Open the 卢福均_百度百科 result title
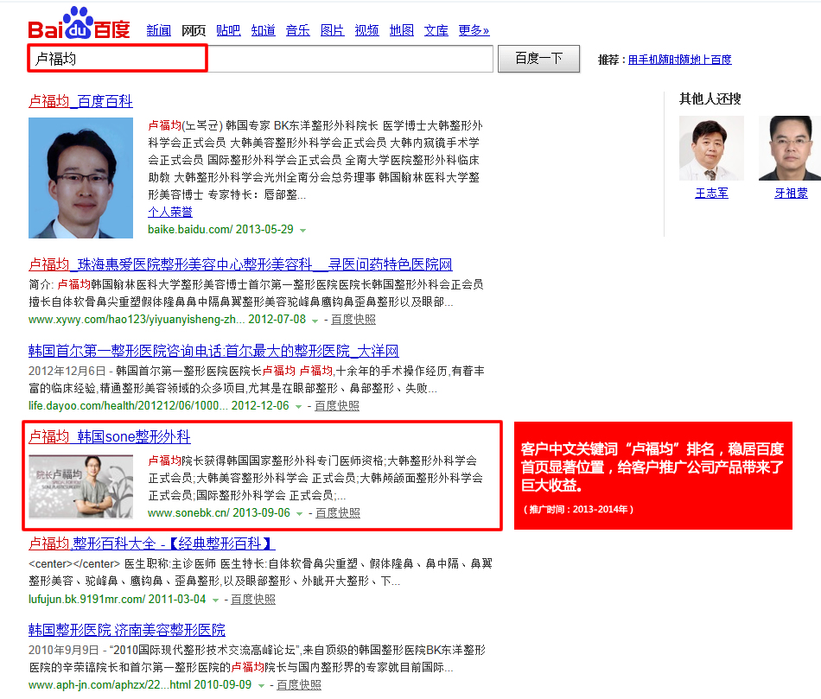This screenshot has width=821, height=699. point(80,101)
